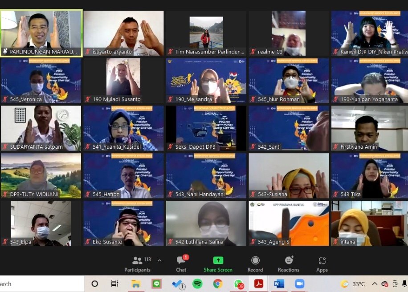Switch to Microsoft Word in the taskbar
The image size is (408, 292).
click(279, 284)
